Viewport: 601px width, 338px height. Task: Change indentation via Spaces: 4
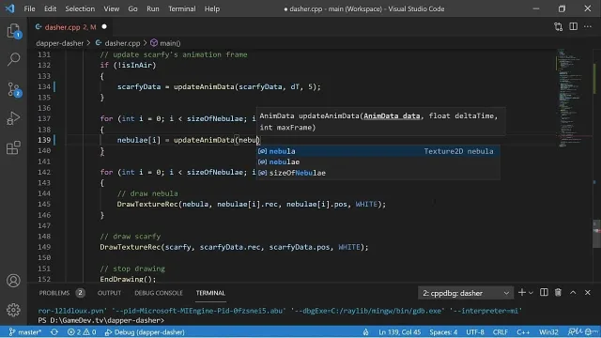click(x=443, y=331)
